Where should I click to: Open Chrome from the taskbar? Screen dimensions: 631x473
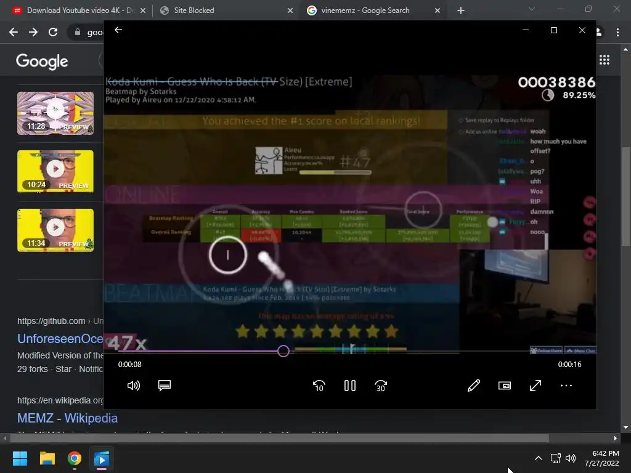click(x=75, y=458)
